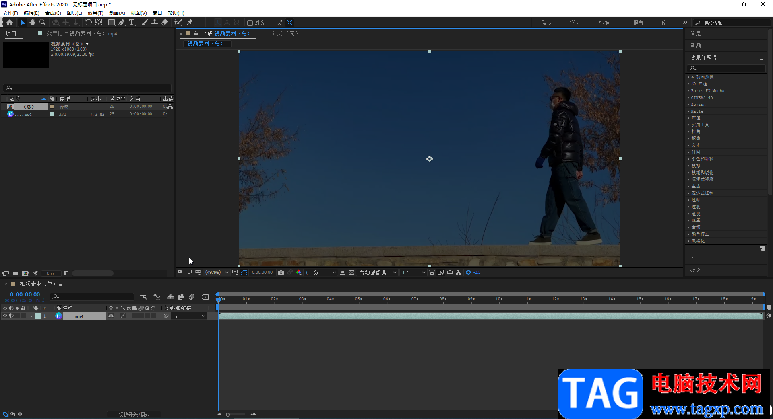Select the Rectangle shape tool
773x419 pixels.
(112, 23)
